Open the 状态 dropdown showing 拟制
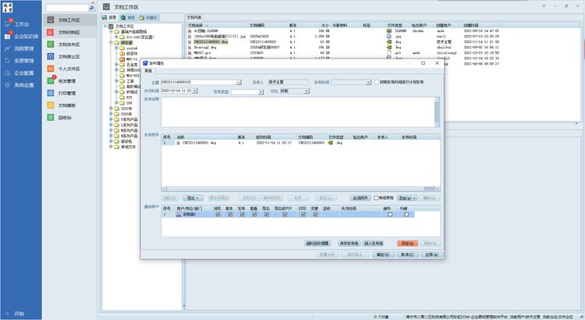Image resolution: width=585 pixels, height=320 pixels. coord(297,91)
